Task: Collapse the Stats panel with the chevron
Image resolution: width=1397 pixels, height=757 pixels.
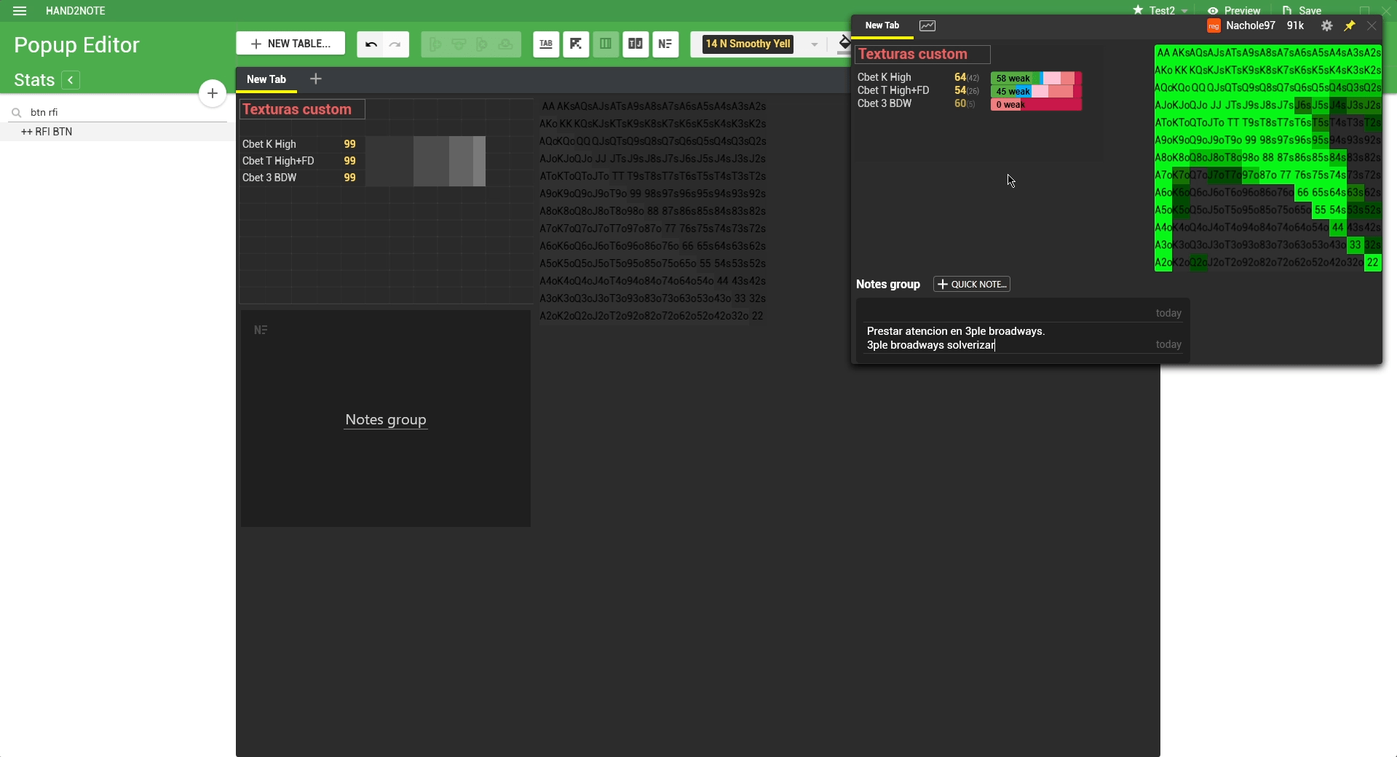Action: (71, 80)
